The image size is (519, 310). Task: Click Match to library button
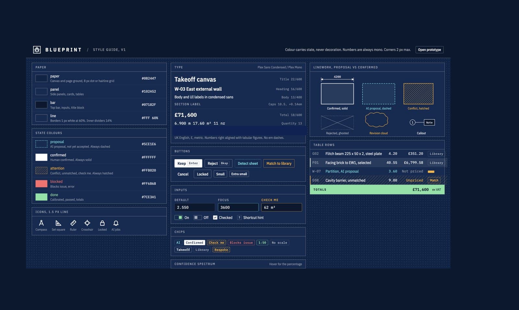coord(279,163)
